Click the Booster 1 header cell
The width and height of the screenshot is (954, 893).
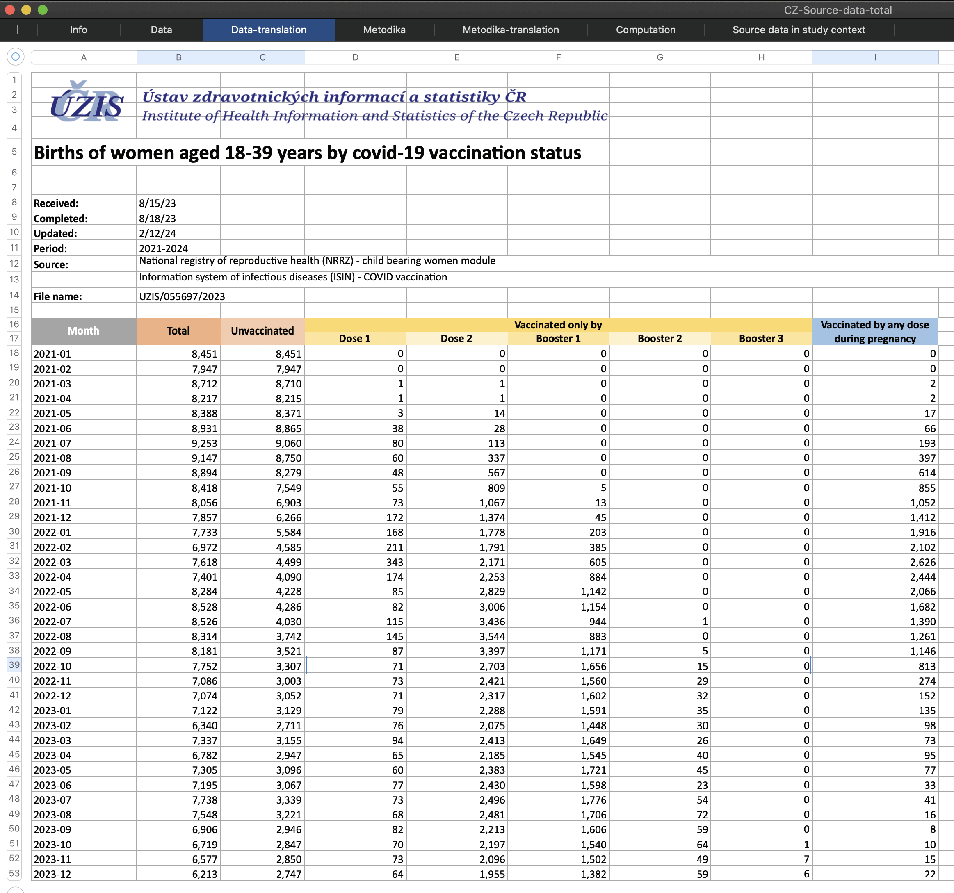pyautogui.click(x=558, y=338)
